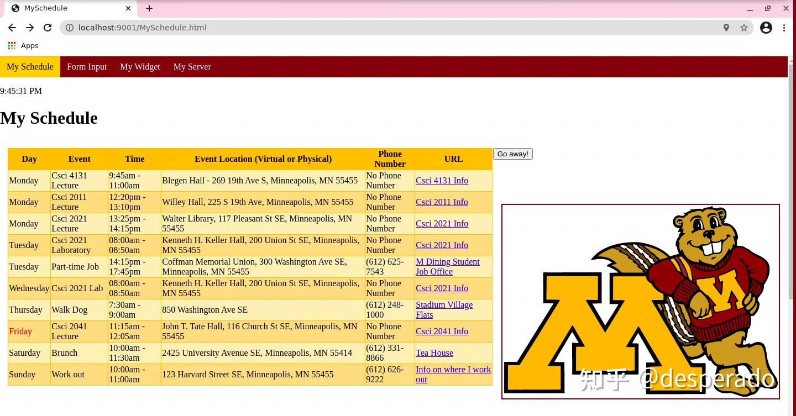Click the 9:45:31 PM clock text

click(x=21, y=91)
